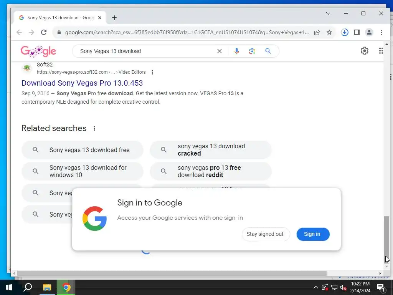
Task: Click the Soft32 result URL breadcrumb
Action: point(91,72)
